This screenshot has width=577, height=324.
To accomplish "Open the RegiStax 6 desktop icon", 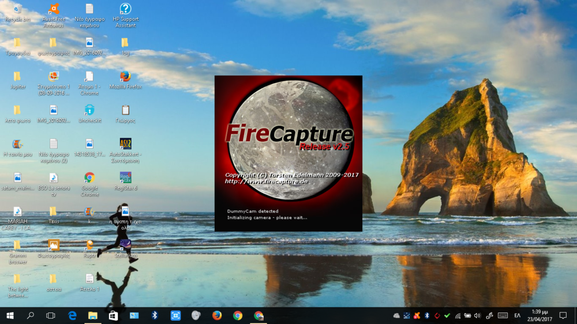I will [125, 177].
